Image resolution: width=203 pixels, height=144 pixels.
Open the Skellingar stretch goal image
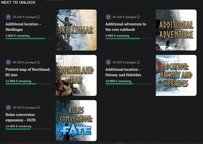pos(76,30)
